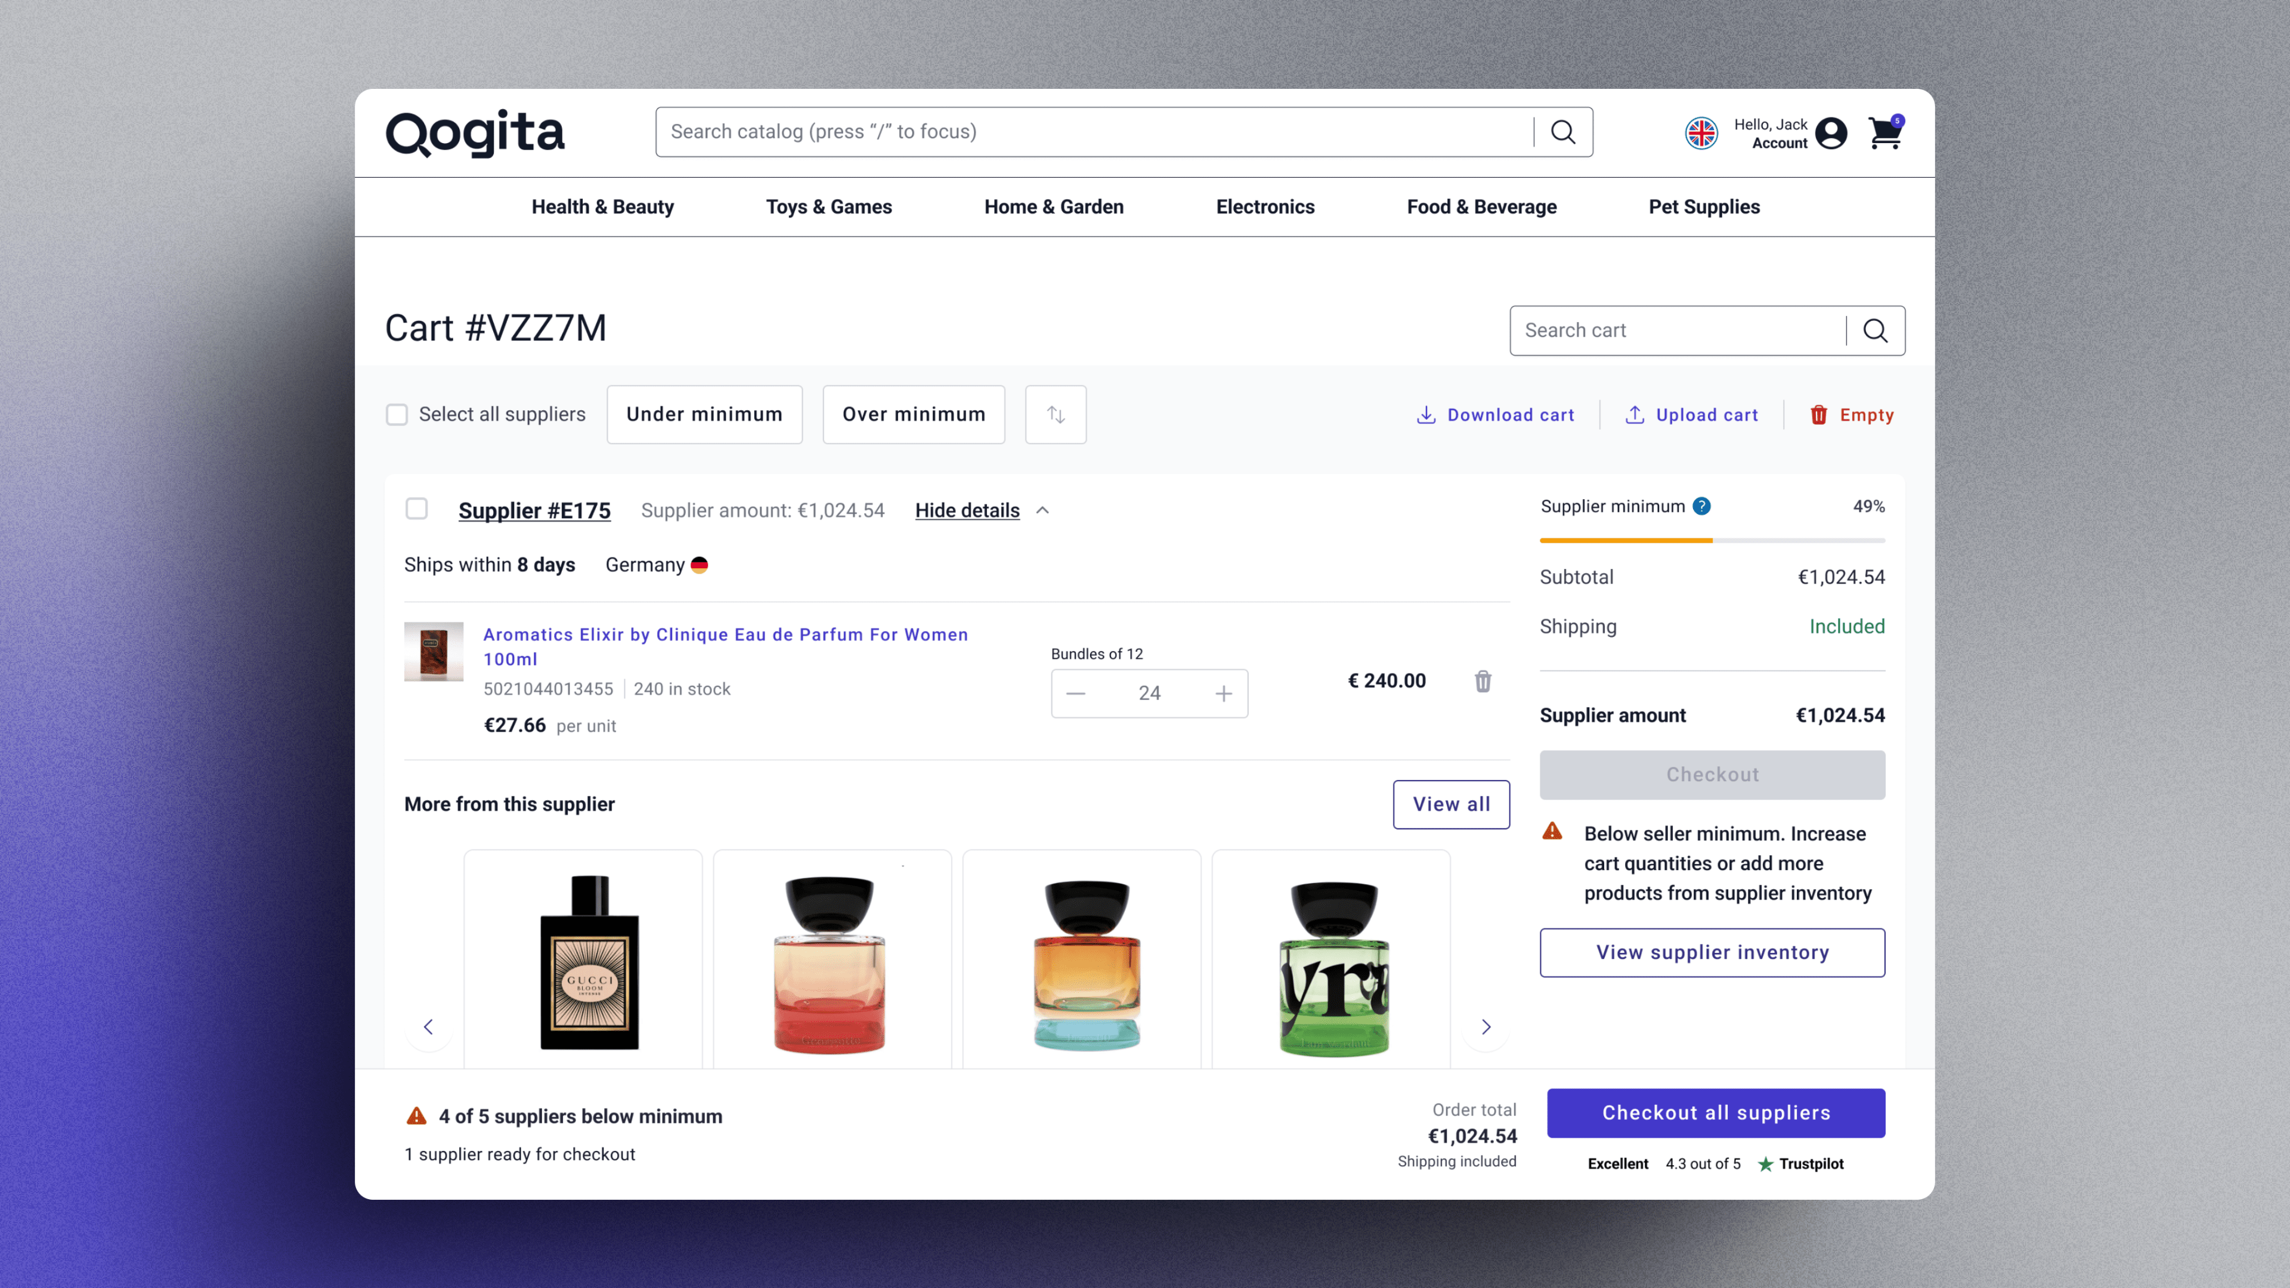Open the Jack account profile icon
The image size is (2290, 1288).
pos(1830,134)
